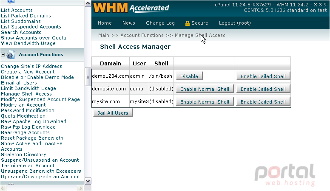Open the News menu item
330x191 pixels.
[128, 23]
